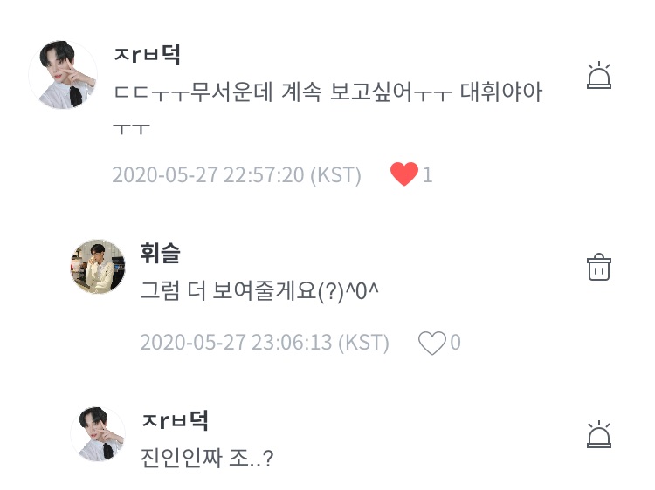
Task: Click the ㅈrㅂ덕 username above the 무서운데 comment
Action: (147, 54)
